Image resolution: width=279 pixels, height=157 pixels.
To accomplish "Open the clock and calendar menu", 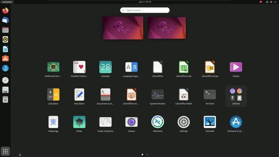I will (x=145, y=2).
